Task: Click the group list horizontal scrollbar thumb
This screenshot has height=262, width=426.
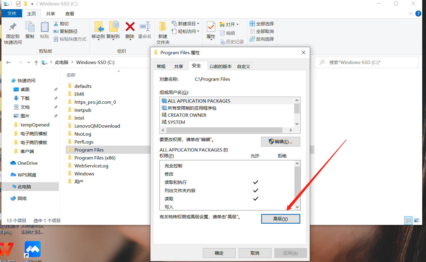Action: [x=225, y=130]
